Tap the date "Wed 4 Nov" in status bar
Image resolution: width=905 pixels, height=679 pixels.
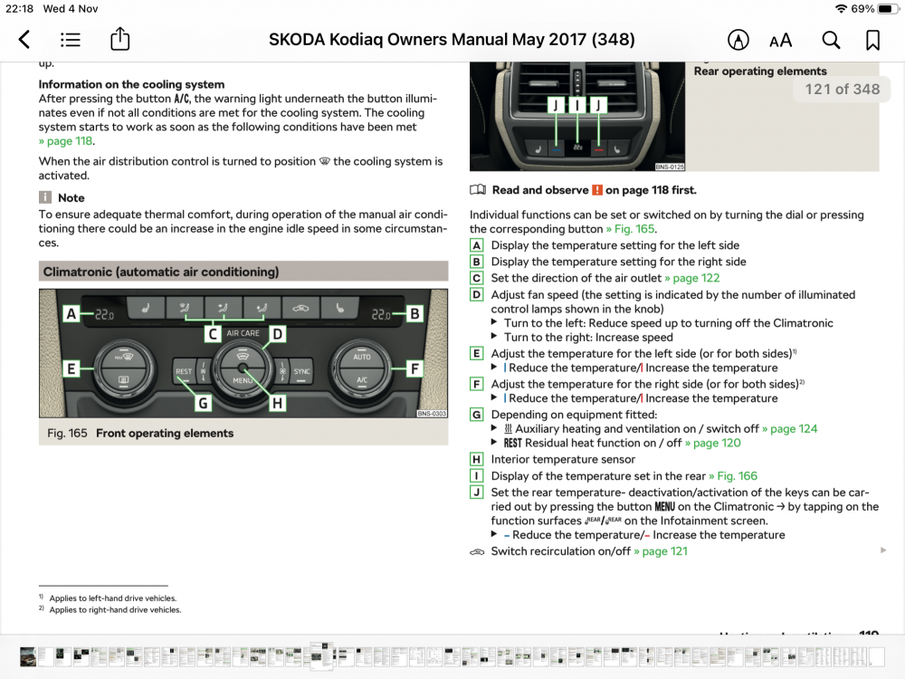pos(71,9)
